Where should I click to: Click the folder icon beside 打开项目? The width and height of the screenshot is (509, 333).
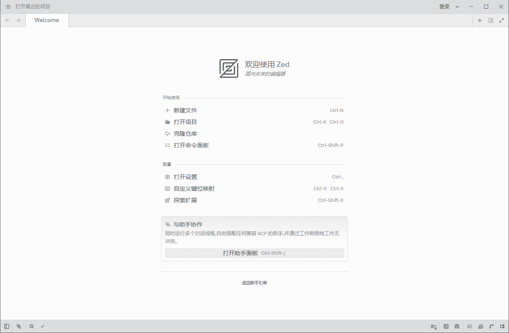[167, 122]
